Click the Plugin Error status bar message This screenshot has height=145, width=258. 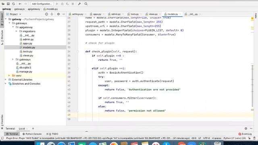[x=98, y=138]
